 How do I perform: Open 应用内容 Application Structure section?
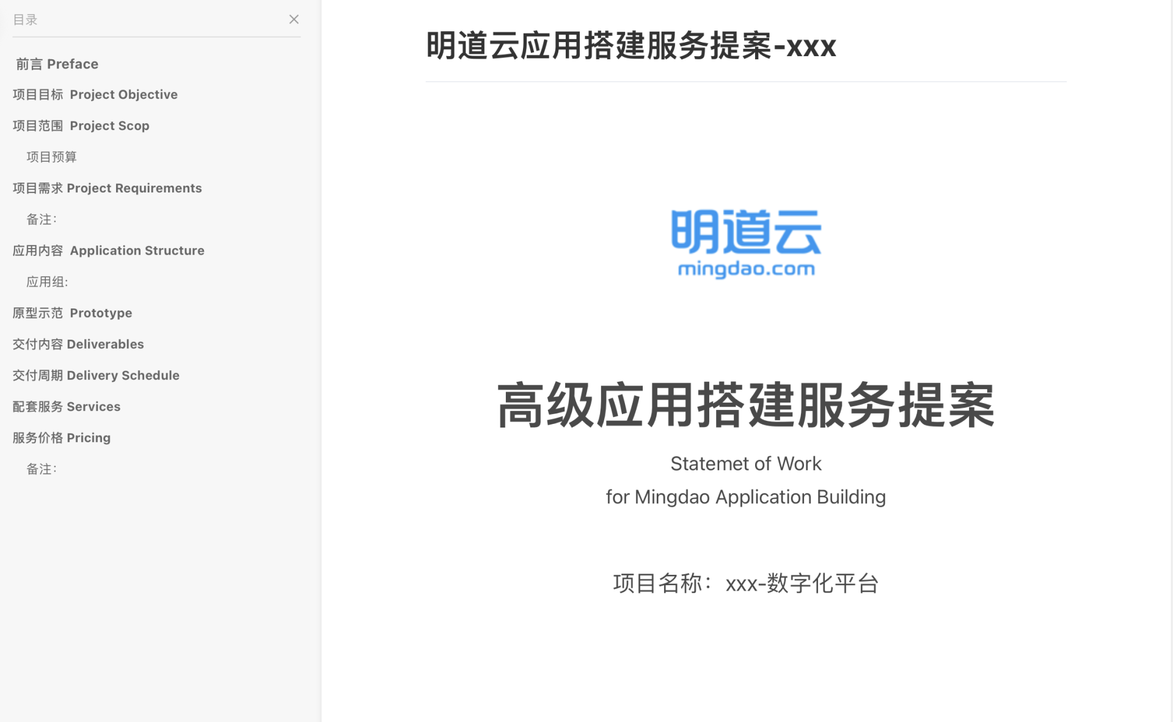pyautogui.click(x=108, y=250)
